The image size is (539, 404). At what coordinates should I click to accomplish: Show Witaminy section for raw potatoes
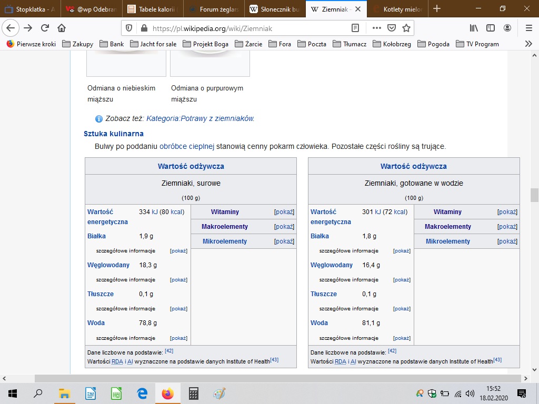click(x=284, y=212)
